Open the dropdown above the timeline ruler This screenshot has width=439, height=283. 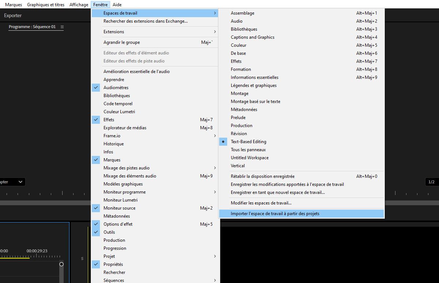pyautogui.click(x=13, y=181)
